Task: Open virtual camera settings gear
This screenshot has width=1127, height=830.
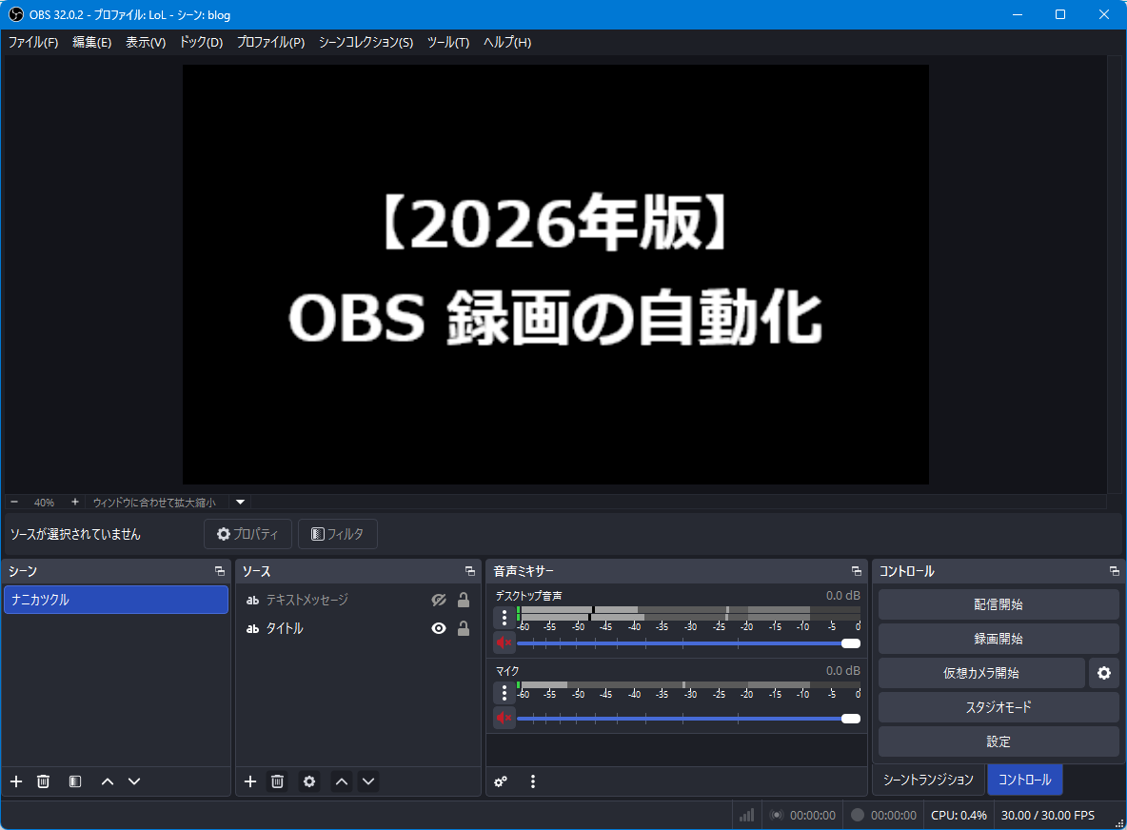Action: click(x=1104, y=673)
